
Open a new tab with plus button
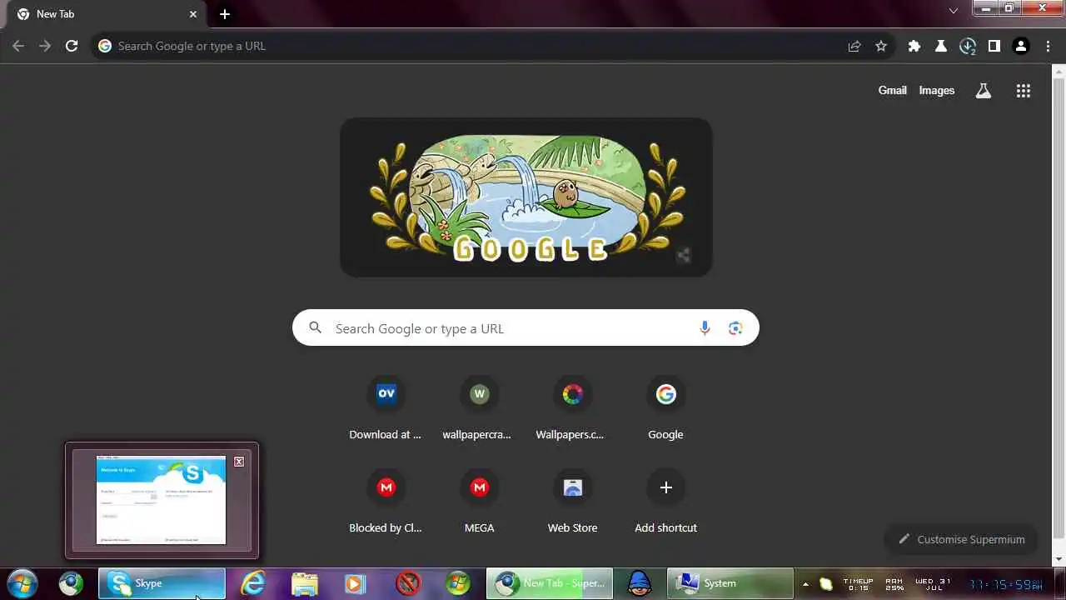[x=225, y=14]
